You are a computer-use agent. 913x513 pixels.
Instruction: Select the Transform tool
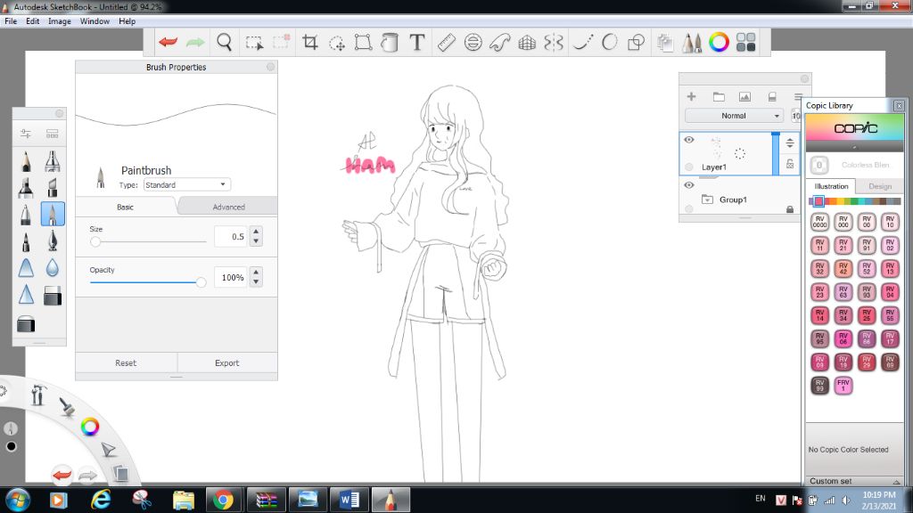363,42
